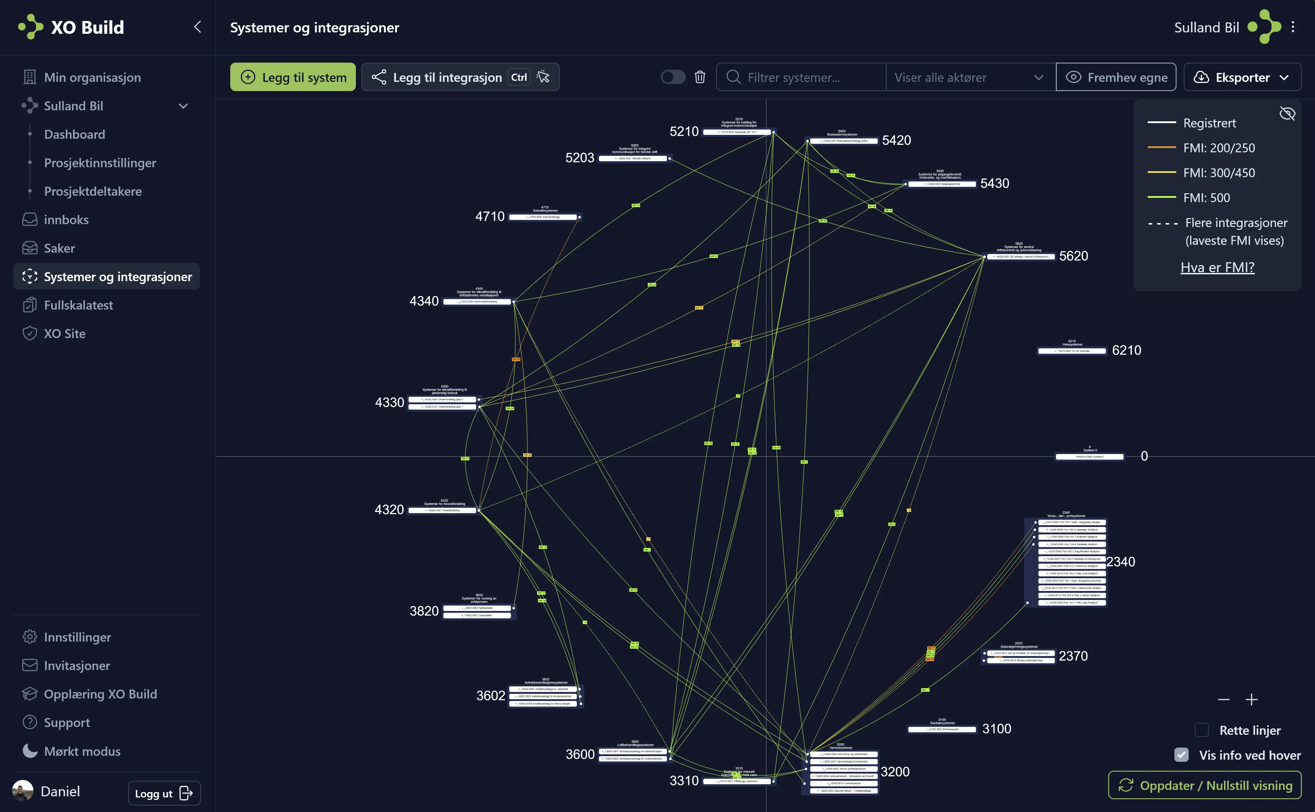Click the zoom out minus icon
This screenshot has height=812, width=1315.
[x=1223, y=700]
